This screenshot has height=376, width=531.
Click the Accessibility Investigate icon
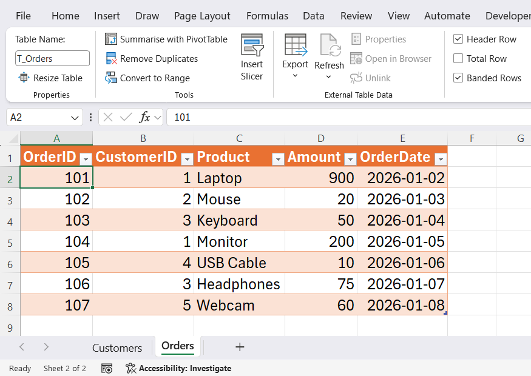(x=130, y=368)
